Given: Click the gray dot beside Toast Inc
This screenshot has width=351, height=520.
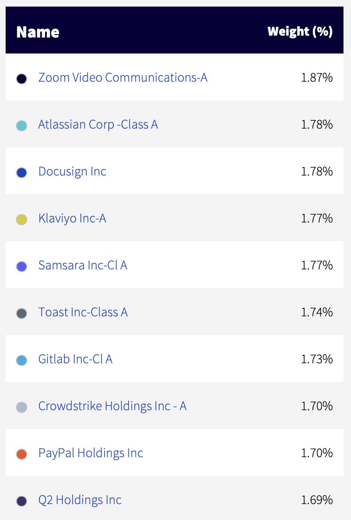Looking at the screenshot, I should coord(22,314).
